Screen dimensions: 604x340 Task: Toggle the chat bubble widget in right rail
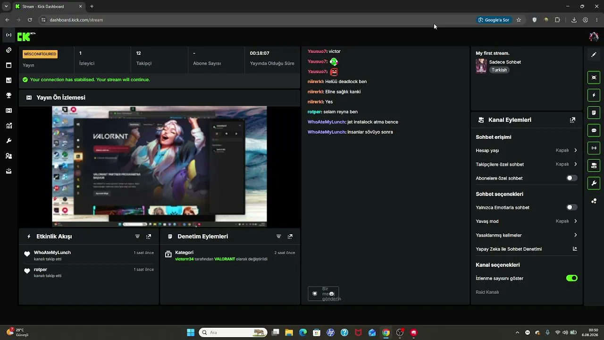[594, 130]
